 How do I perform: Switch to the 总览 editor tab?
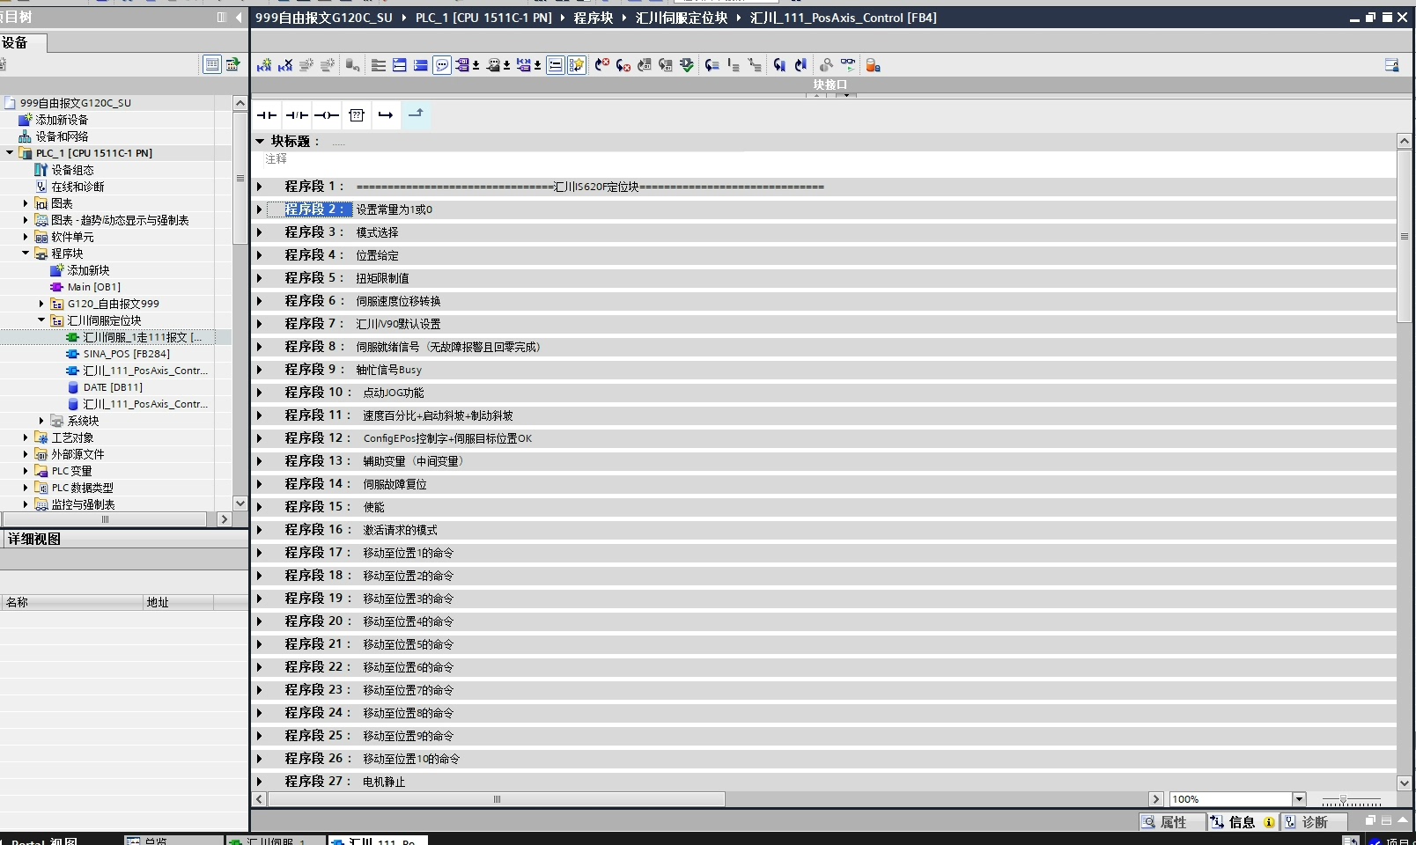[173, 841]
